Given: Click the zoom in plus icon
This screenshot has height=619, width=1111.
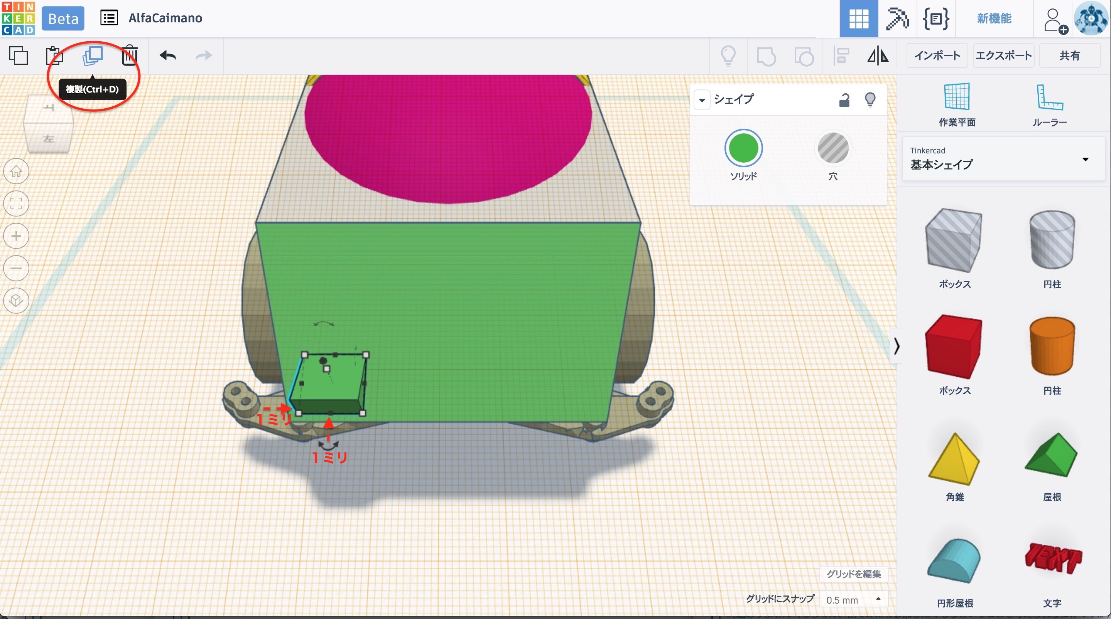Looking at the screenshot, I should [x=16, y=236].
